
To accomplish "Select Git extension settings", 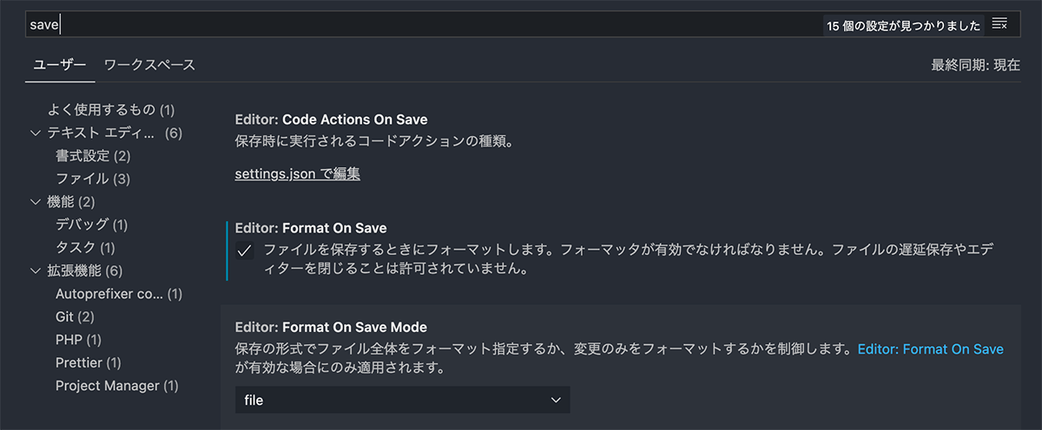I will pyautogui.click(x=75, y=316).
